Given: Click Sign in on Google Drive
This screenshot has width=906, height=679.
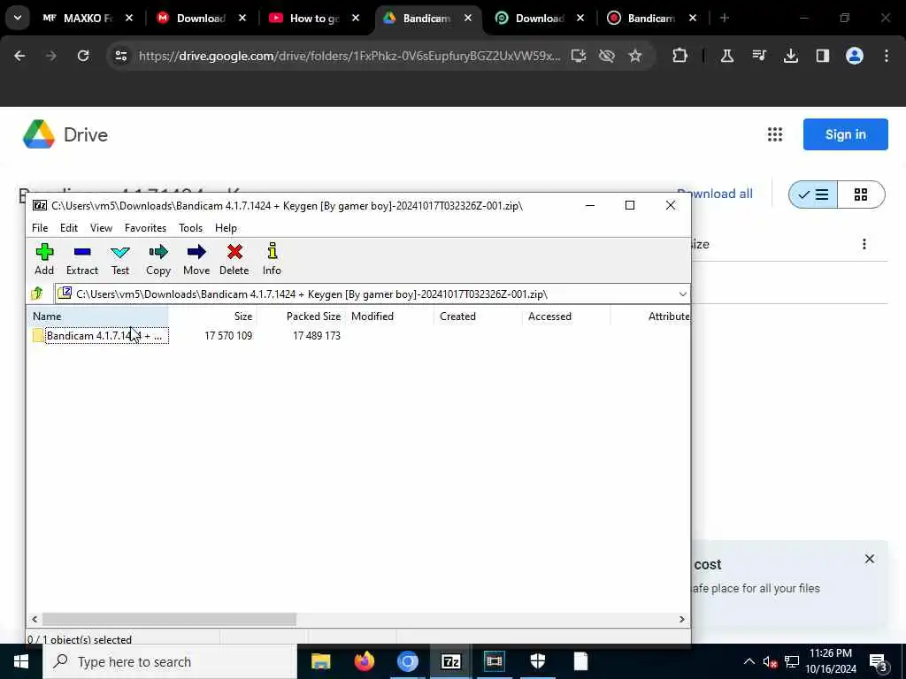Looking at the screenshot, I should (x=845, y=134).
